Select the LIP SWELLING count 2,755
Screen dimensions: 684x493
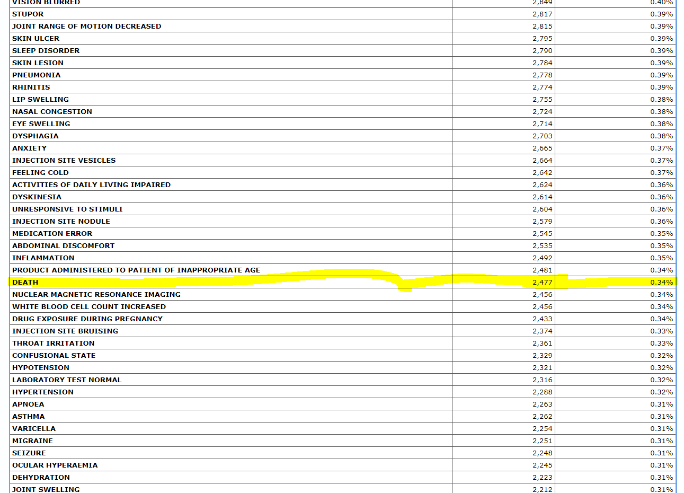click(543, 100)
